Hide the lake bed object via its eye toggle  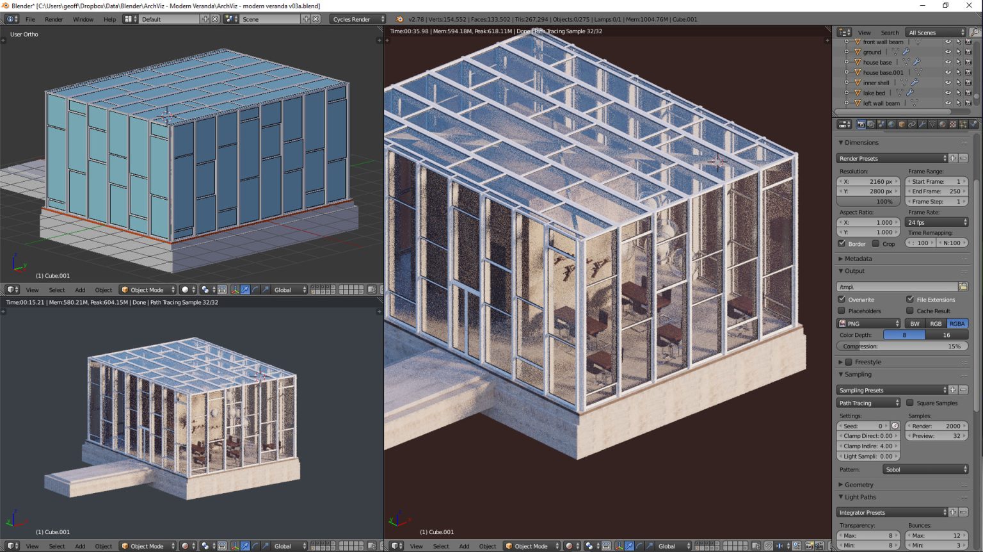click(948, 93)
